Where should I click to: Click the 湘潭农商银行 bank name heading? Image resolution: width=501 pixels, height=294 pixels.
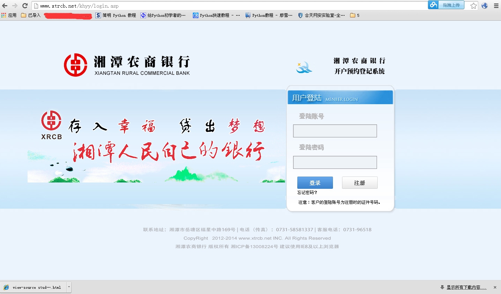142,62
